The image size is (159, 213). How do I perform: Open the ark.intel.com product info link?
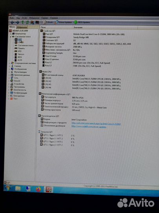click(96, 124)
